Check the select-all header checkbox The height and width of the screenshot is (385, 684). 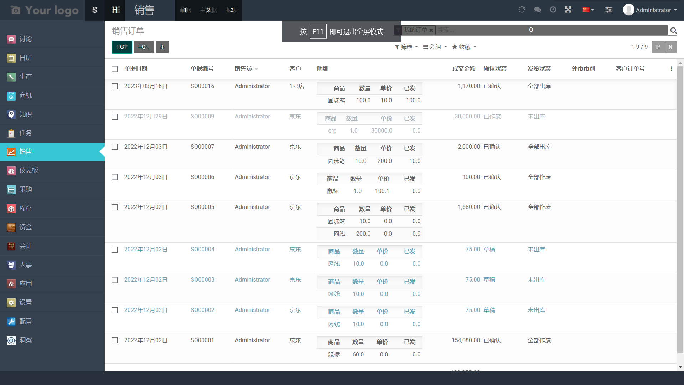[114, 69]
